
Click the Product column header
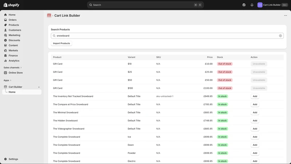57,57
